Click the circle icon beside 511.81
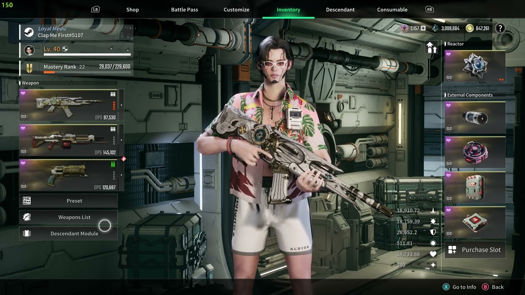 pos(433,243)
